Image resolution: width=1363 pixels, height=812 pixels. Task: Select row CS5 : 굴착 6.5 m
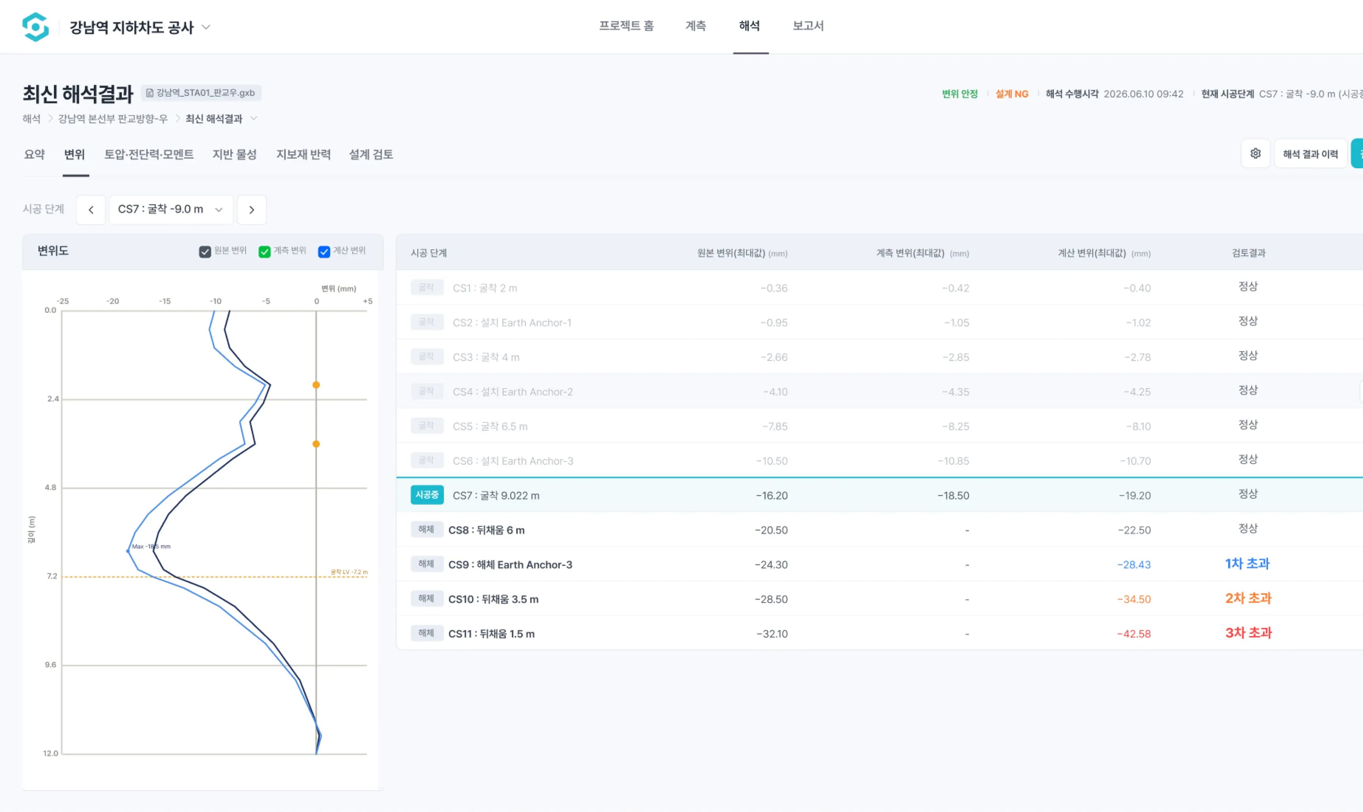click(x=880, y=425)
